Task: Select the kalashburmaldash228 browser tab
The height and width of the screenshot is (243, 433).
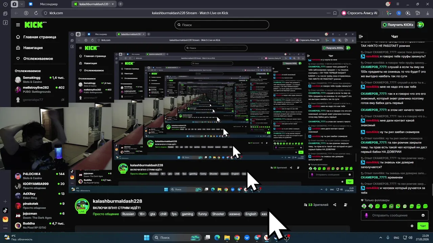Action: pyautogui.click(x=94, y=4)
